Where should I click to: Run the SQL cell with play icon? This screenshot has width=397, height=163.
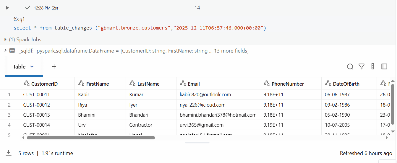(x=8, y=8)
